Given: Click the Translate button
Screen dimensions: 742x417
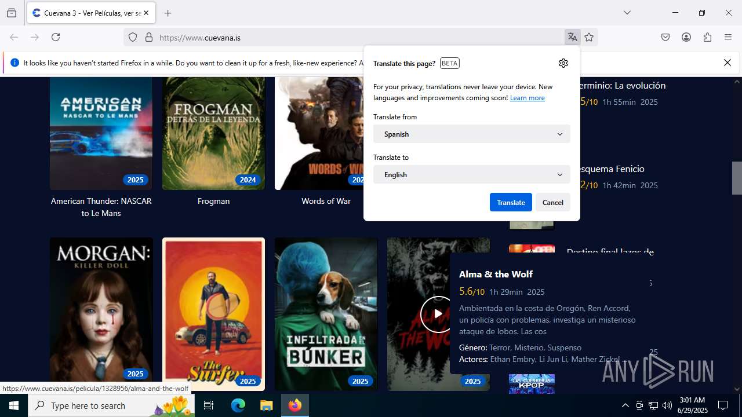Looking at the screenshot, I should click(x=511, y=202).
